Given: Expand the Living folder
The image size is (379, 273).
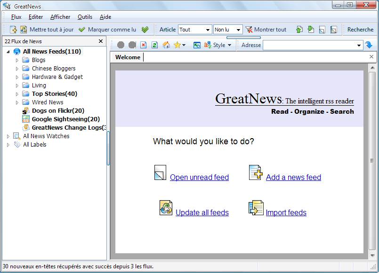Looking at the screenshot, I should point(17,86).
